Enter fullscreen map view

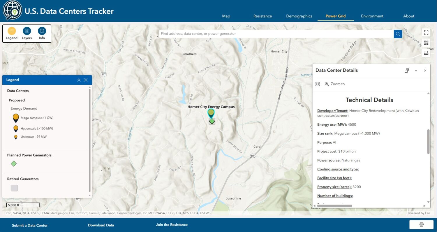click(x=426, y=33)
